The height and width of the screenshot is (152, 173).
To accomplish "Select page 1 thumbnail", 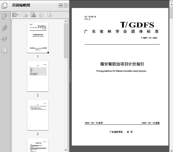I will click(38, 38).
